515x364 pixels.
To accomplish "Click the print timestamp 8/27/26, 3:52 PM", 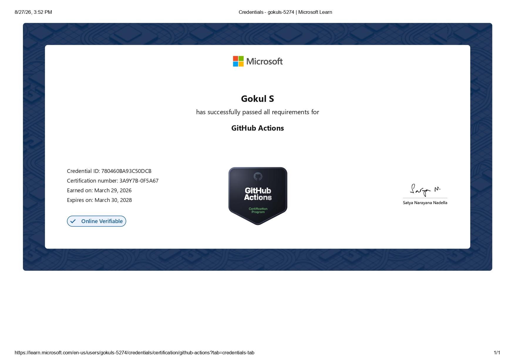I will coord(33,12).
